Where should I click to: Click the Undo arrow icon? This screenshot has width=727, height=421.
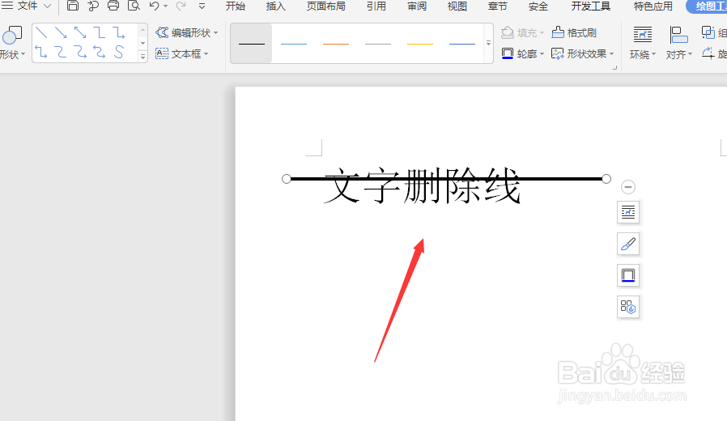tap(155, 6)
